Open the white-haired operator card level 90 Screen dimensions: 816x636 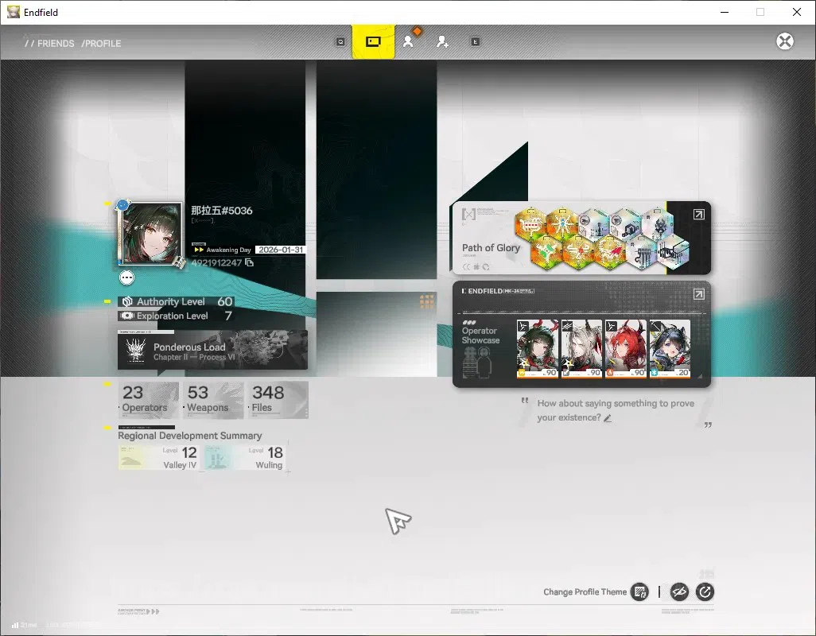(x=581, y=348)
